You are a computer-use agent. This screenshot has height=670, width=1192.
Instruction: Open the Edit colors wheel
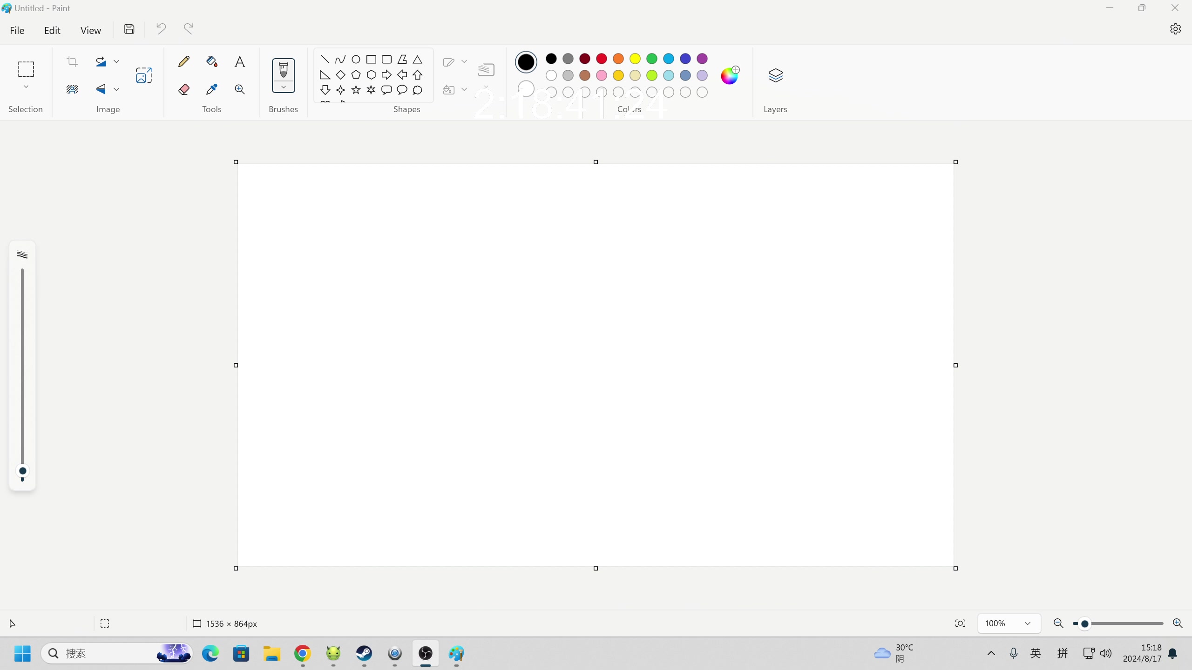[x=730, y=75]
